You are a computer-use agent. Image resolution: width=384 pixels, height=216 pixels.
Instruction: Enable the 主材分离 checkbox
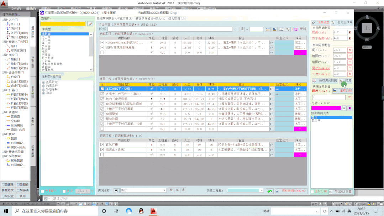[x=313, y=191]
